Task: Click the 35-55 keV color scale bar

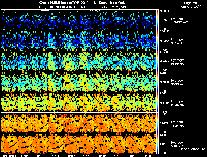Action: pos(157,82)
